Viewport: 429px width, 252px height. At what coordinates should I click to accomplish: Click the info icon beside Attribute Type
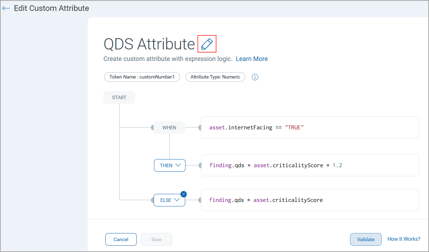pyautogui.click(x=255, y=77)
